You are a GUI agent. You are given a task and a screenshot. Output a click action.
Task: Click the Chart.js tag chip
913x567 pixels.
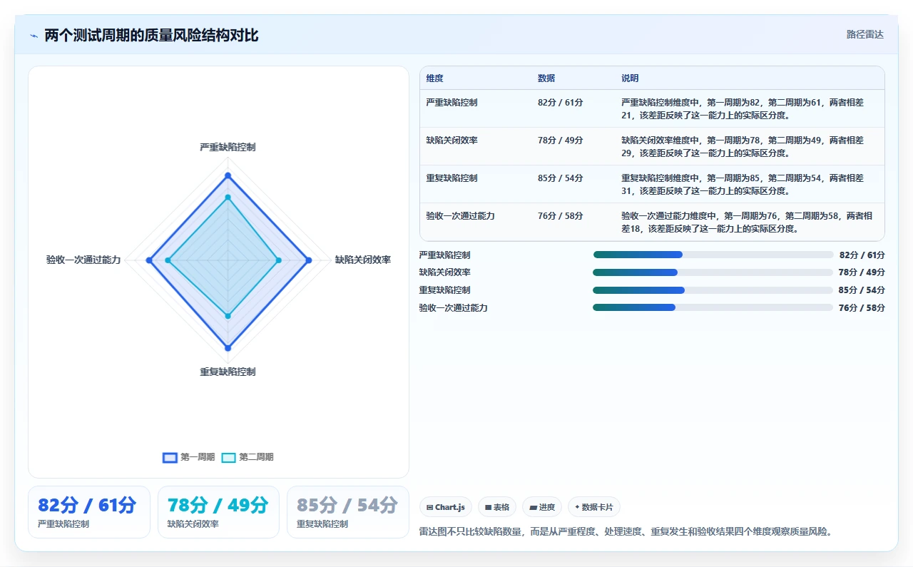pyautogui.click(x=446, y=507)
